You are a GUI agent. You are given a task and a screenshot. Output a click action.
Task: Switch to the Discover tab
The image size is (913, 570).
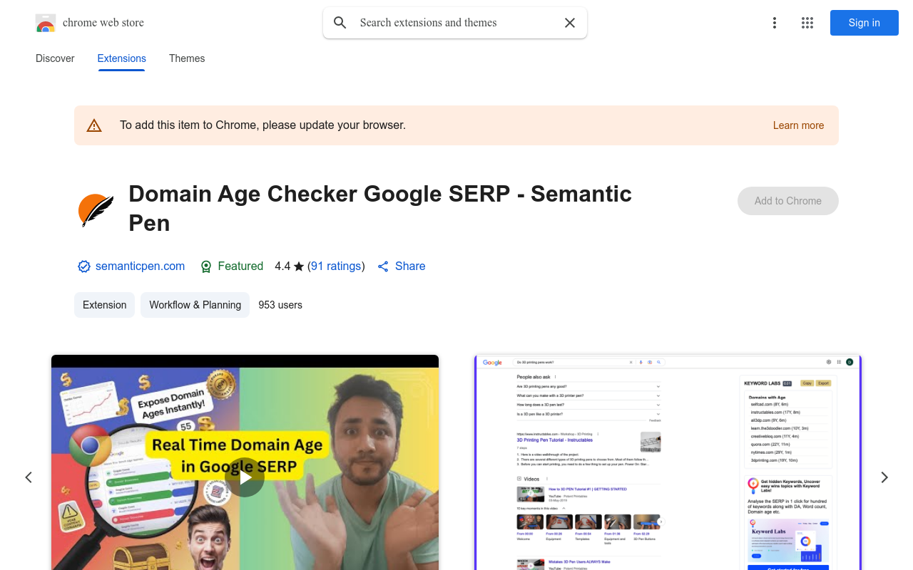55,58
